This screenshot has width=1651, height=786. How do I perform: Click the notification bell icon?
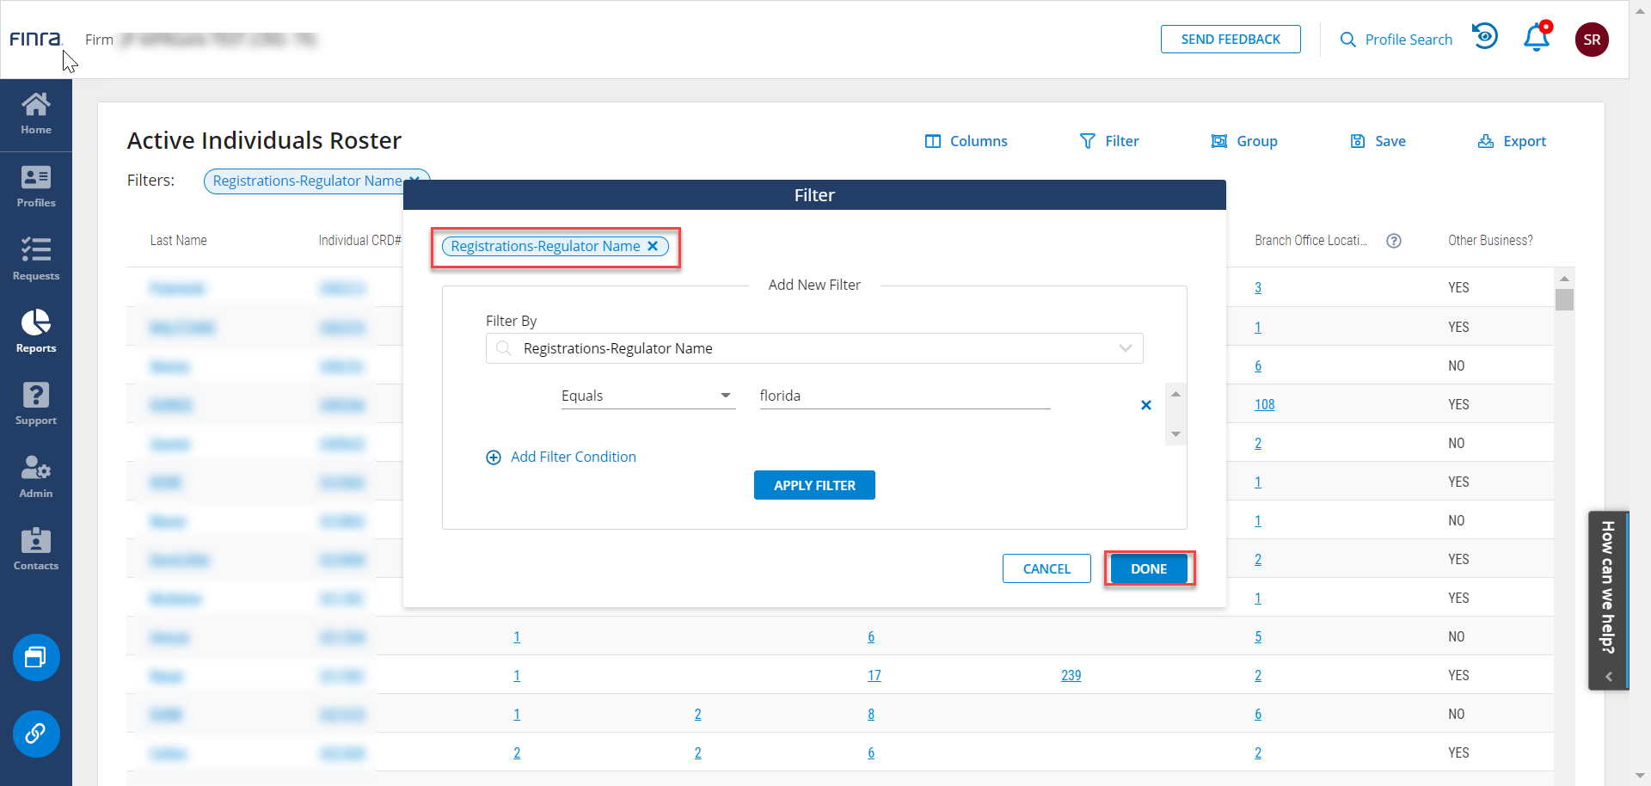(1537, 39)
